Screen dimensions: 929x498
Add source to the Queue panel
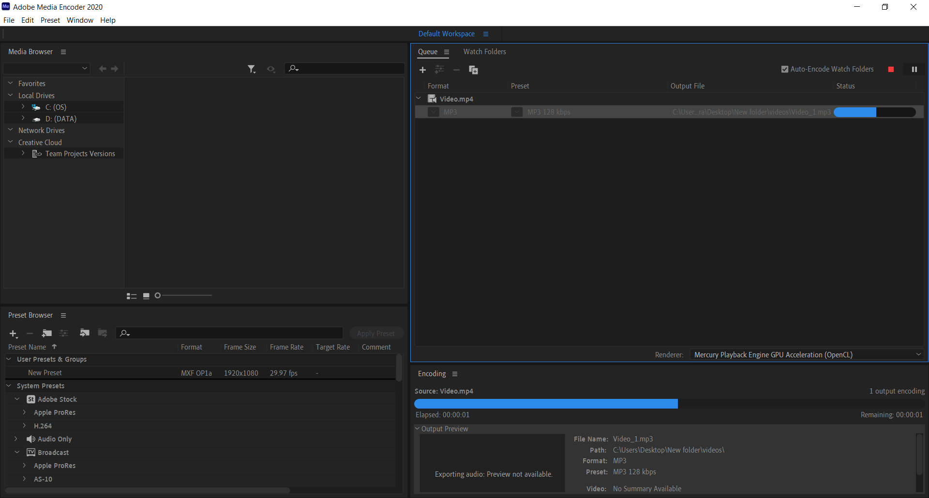point(422,70)
